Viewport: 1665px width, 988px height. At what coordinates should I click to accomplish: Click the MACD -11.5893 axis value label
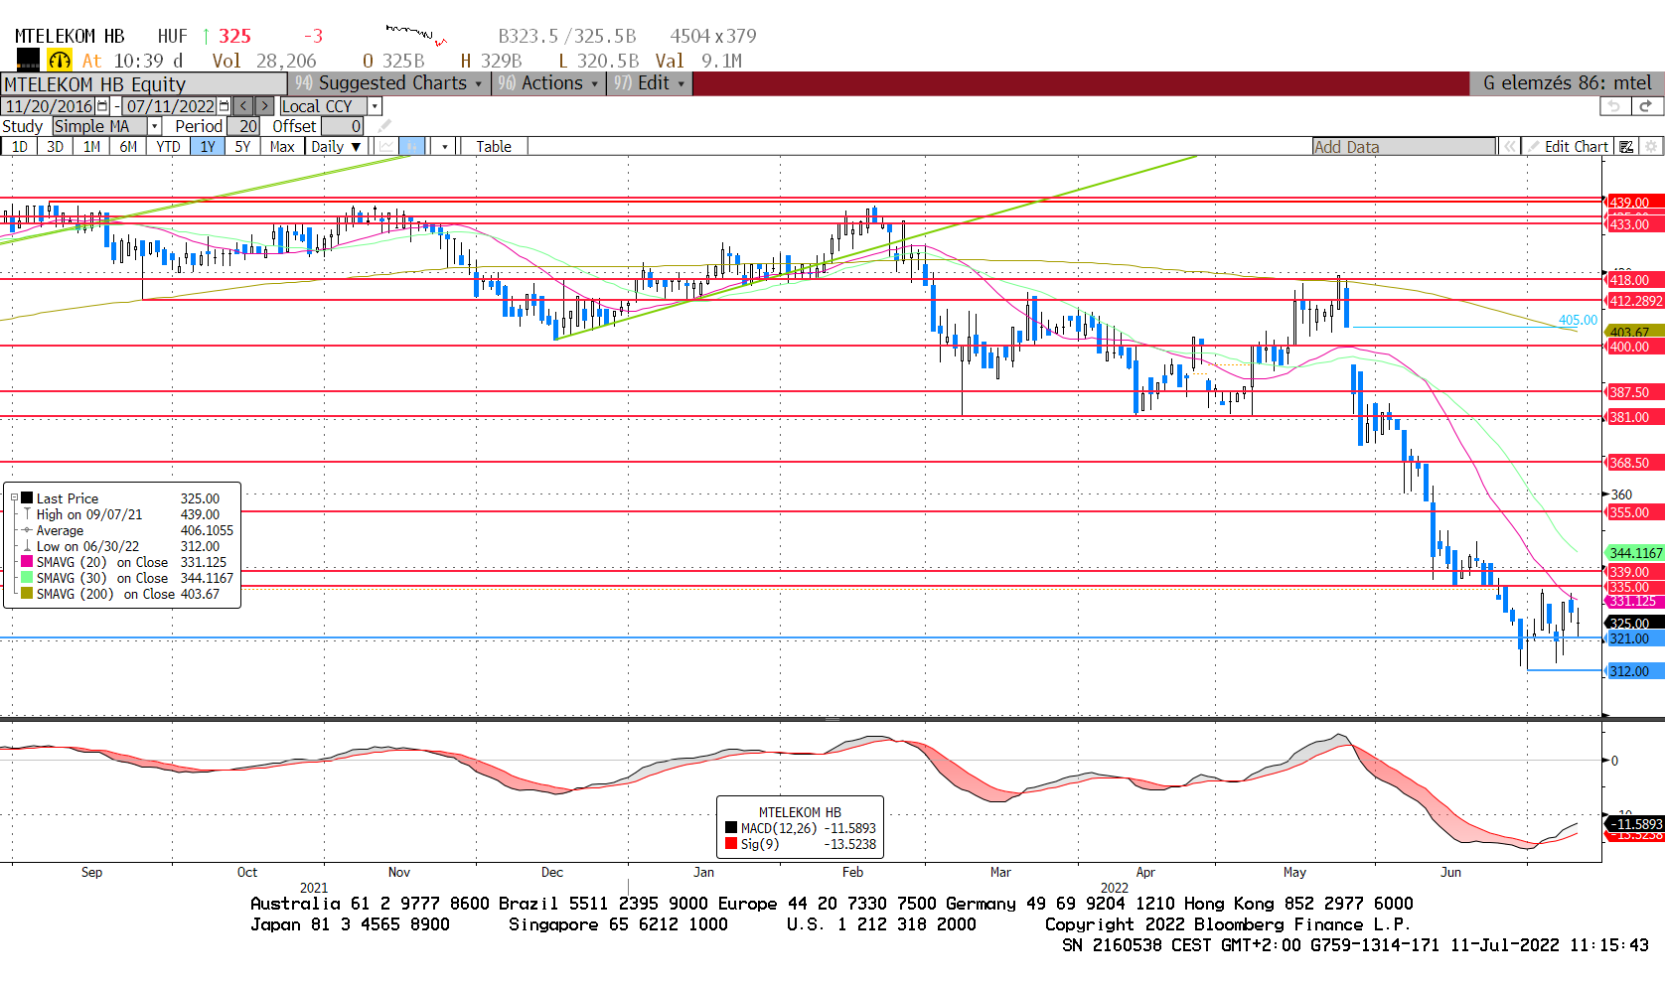point(1635,824)
